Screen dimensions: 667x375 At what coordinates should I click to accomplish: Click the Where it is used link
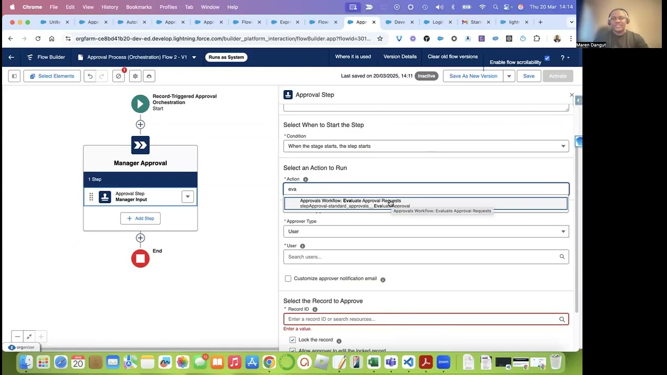point(353,57)
